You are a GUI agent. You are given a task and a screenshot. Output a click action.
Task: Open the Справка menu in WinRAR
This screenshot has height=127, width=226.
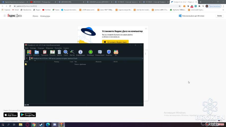pyautogui.click(x=66, y=48)
